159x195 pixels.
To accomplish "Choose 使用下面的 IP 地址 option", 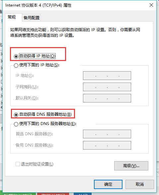I will pyautogui.click(x=16, y=65).
